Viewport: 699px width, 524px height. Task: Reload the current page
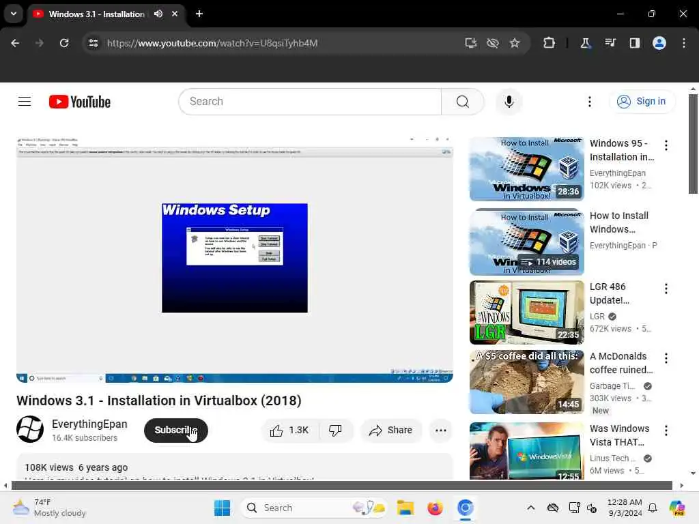(64, 43)
